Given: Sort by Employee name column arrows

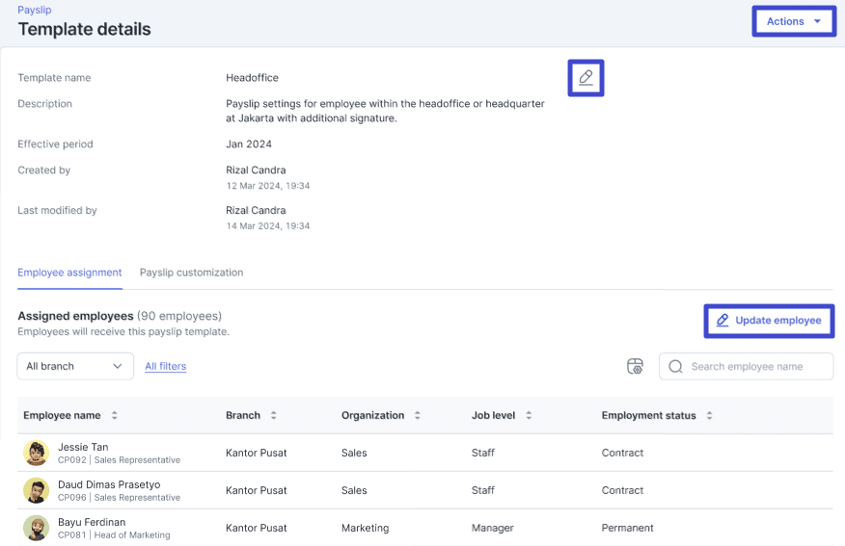Looking at the screenshot, I should (x=115, y=416).
